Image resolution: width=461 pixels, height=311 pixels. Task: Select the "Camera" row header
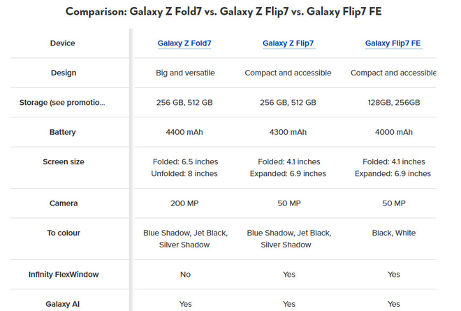(x=63, y=203)
